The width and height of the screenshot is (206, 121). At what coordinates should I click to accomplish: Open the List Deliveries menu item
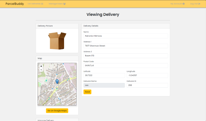[x=35, y=4]
